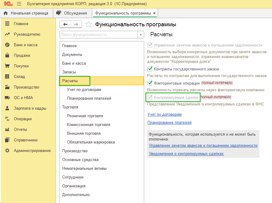
Task: Toggle Контракты государственного заказа checkbox
Action: (150, 69)
